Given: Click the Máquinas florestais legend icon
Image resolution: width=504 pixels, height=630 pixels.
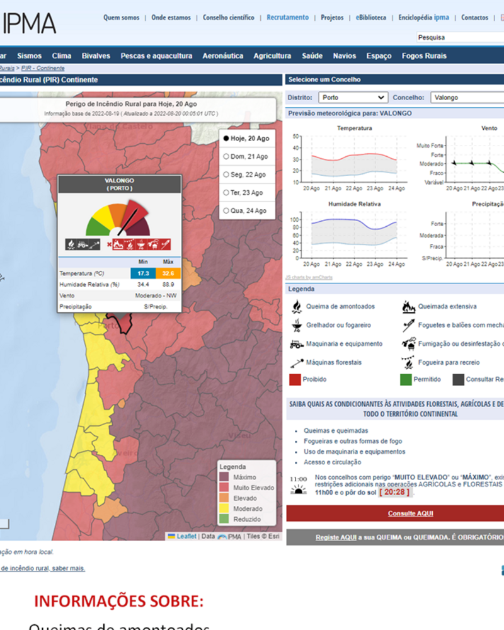Looking at the screenshot, I should pyautogui.click(x=296, y=363).
